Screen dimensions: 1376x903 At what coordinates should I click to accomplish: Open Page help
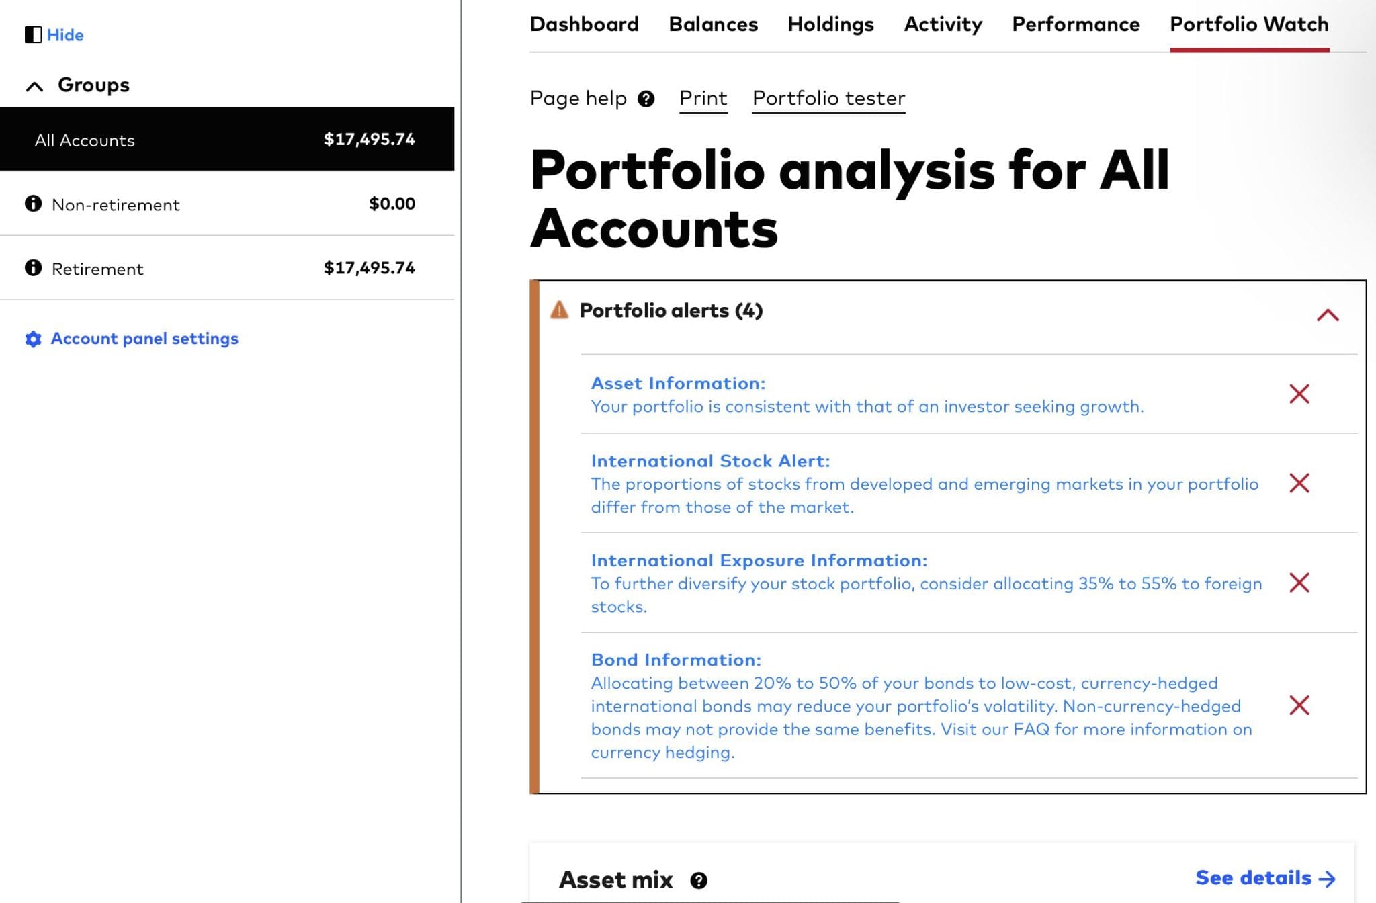point(646,99)
